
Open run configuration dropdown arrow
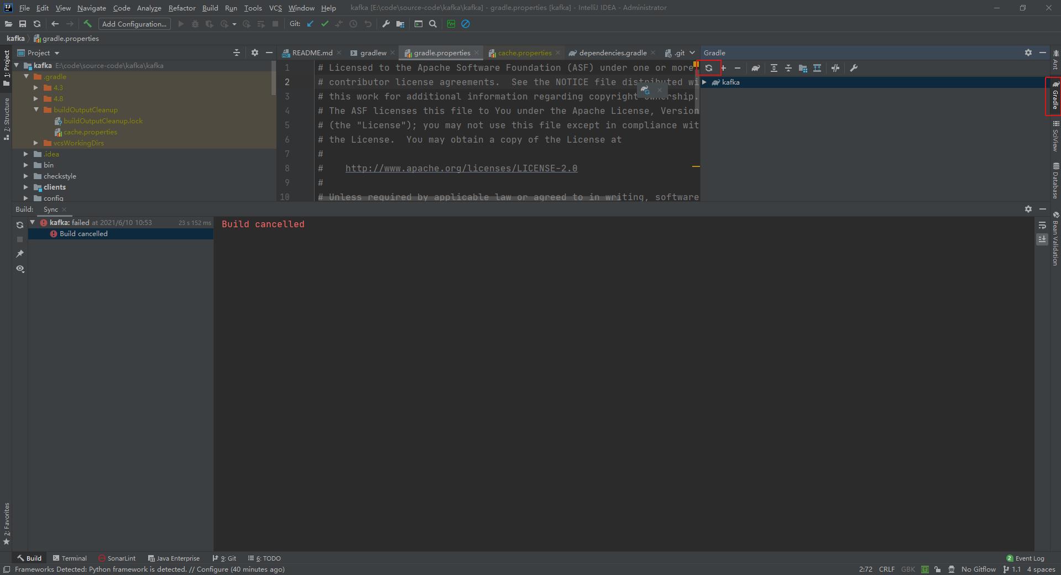coord(234,24)
